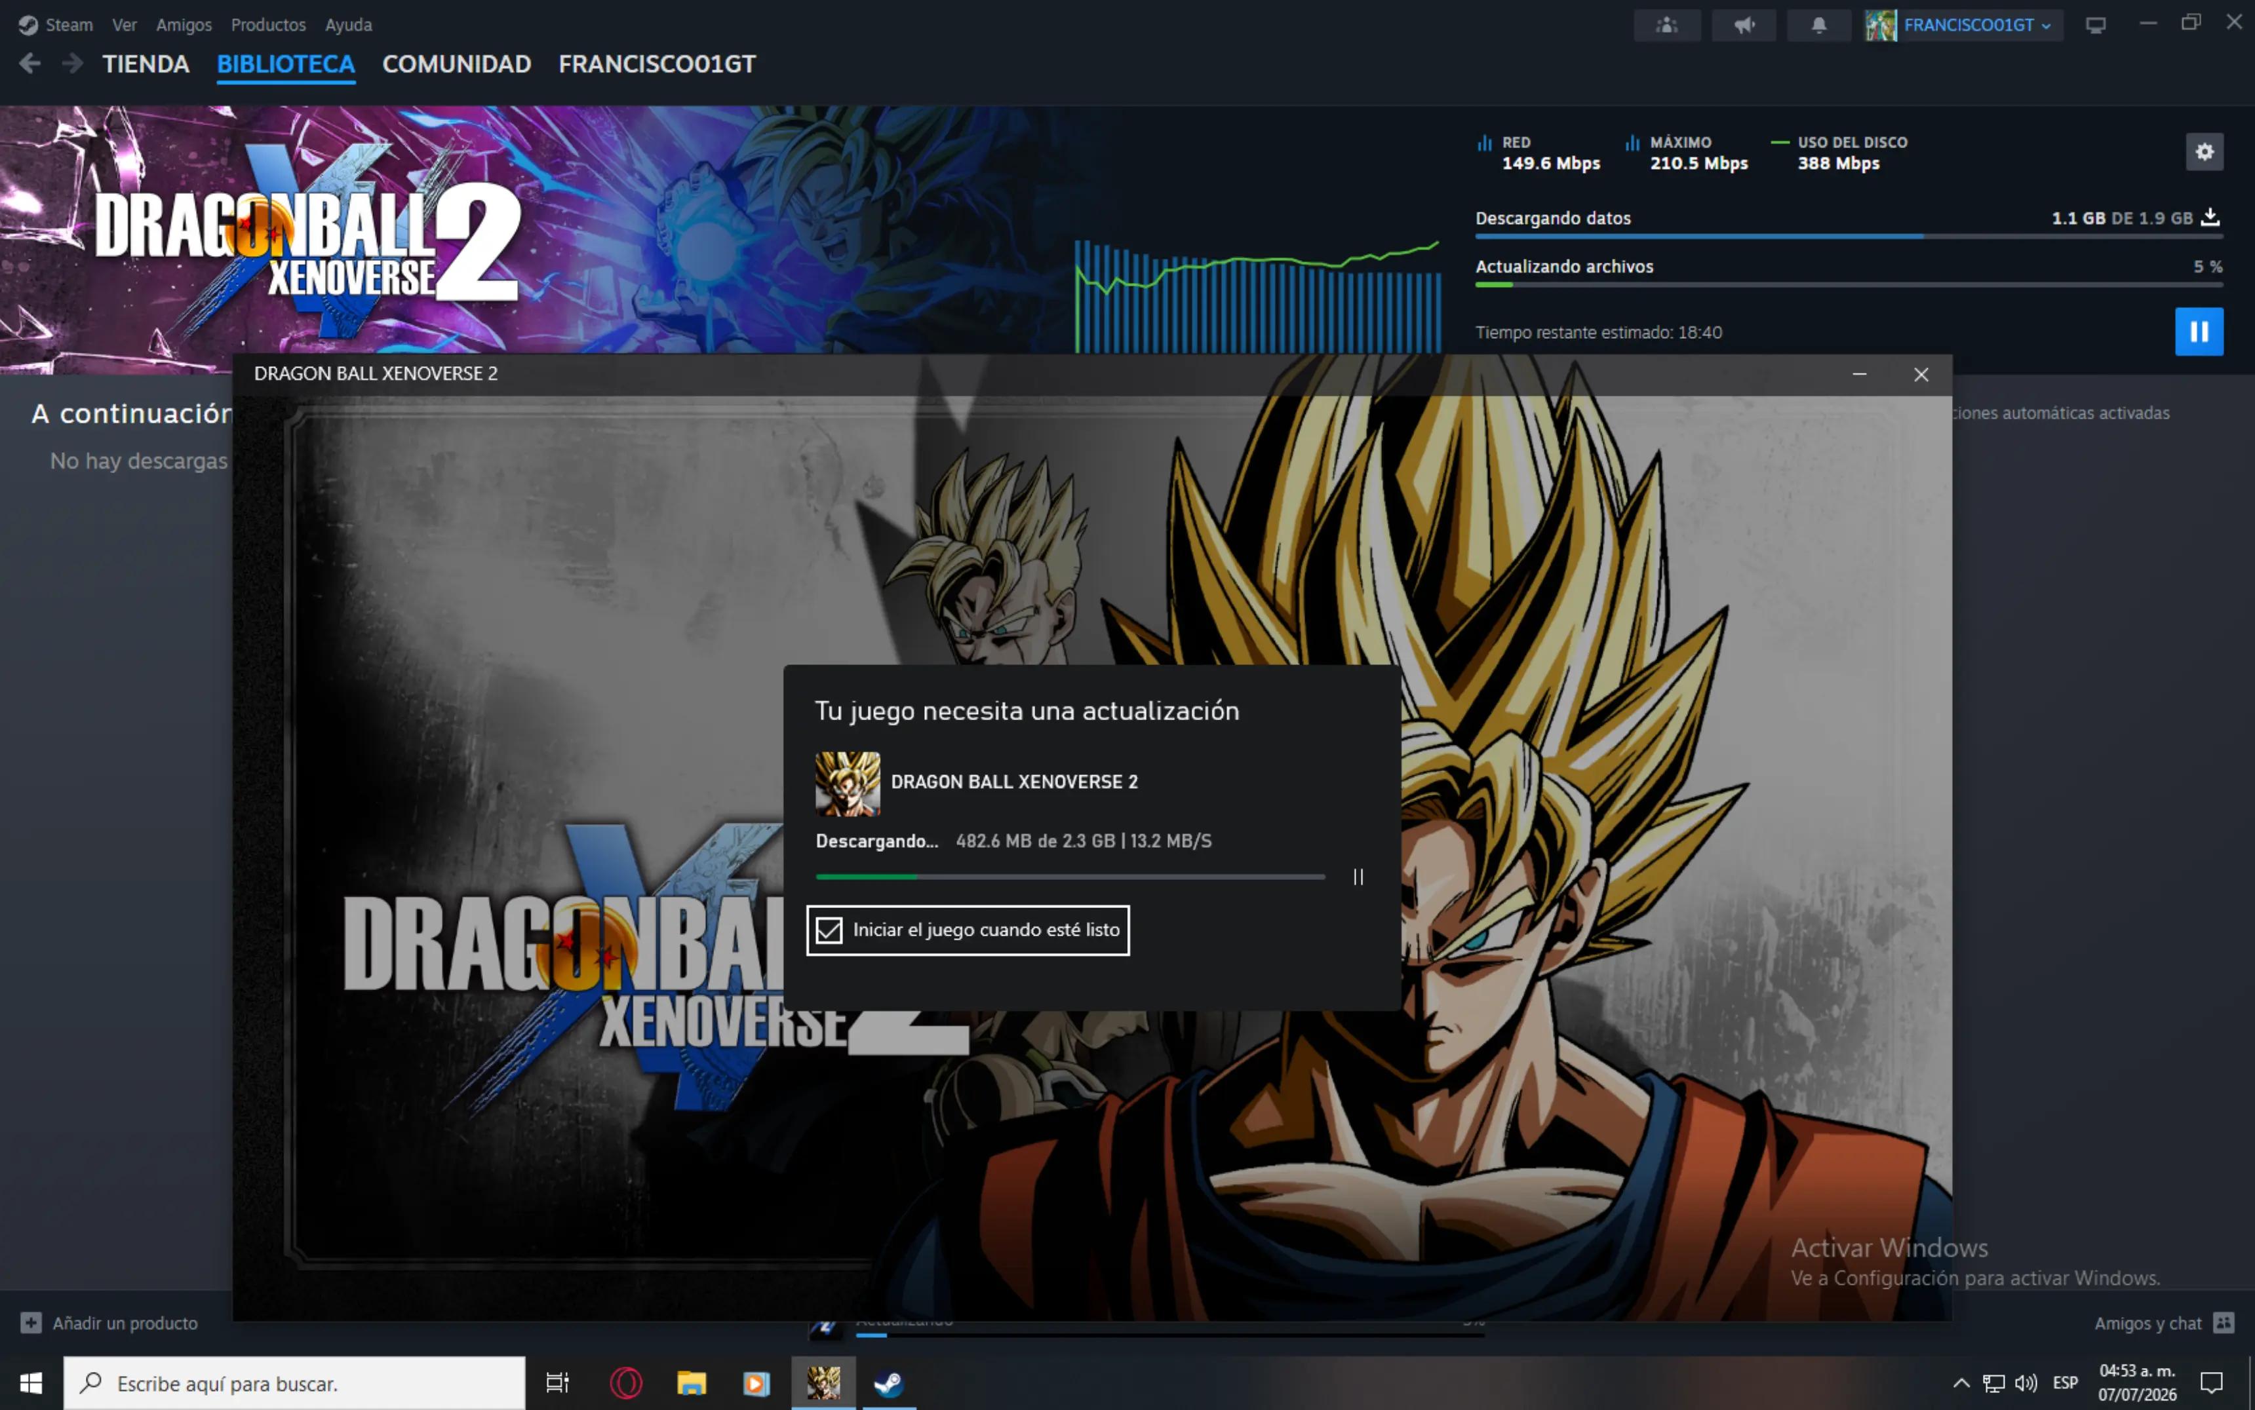Viewport: 2255px width, 1410px height.
Task: Open the Amigos y chat icon
Action: tap(2224, 1322)
